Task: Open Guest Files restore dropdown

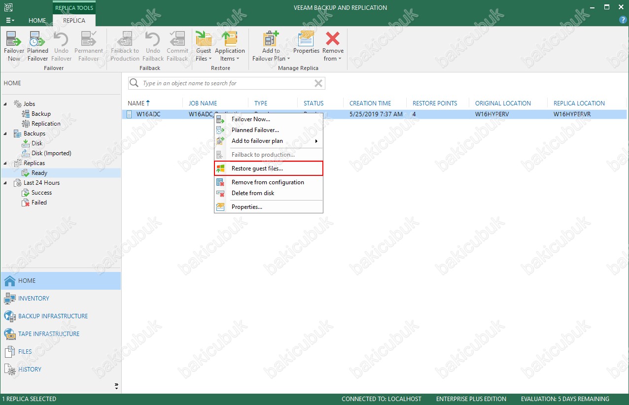Action: click(203, 46)
